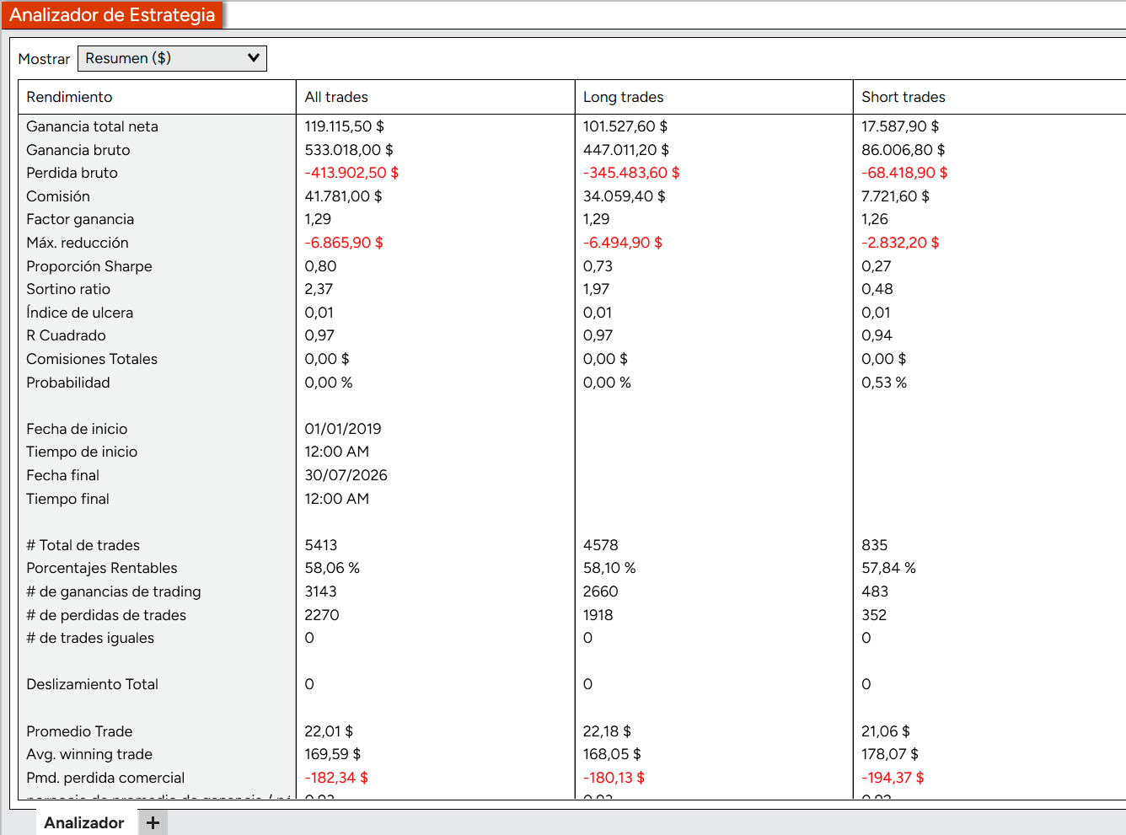Viewport: 1126px width, 835px height.
Task: Select the Índice de ulcera row label
Action: coord(79,313)
